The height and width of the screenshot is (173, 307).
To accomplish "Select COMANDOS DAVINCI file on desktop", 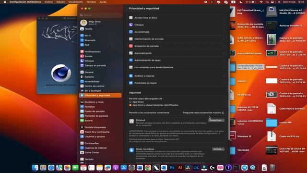I will click(272, 109).
